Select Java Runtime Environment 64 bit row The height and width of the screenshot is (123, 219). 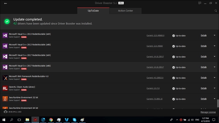109,107
